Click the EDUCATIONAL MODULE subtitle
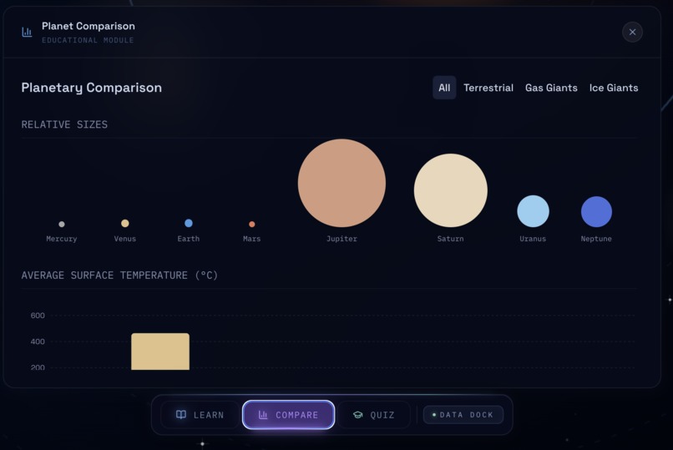Viewport: 673px width, 450px height. pyautogui.click(x=88, y=40)
